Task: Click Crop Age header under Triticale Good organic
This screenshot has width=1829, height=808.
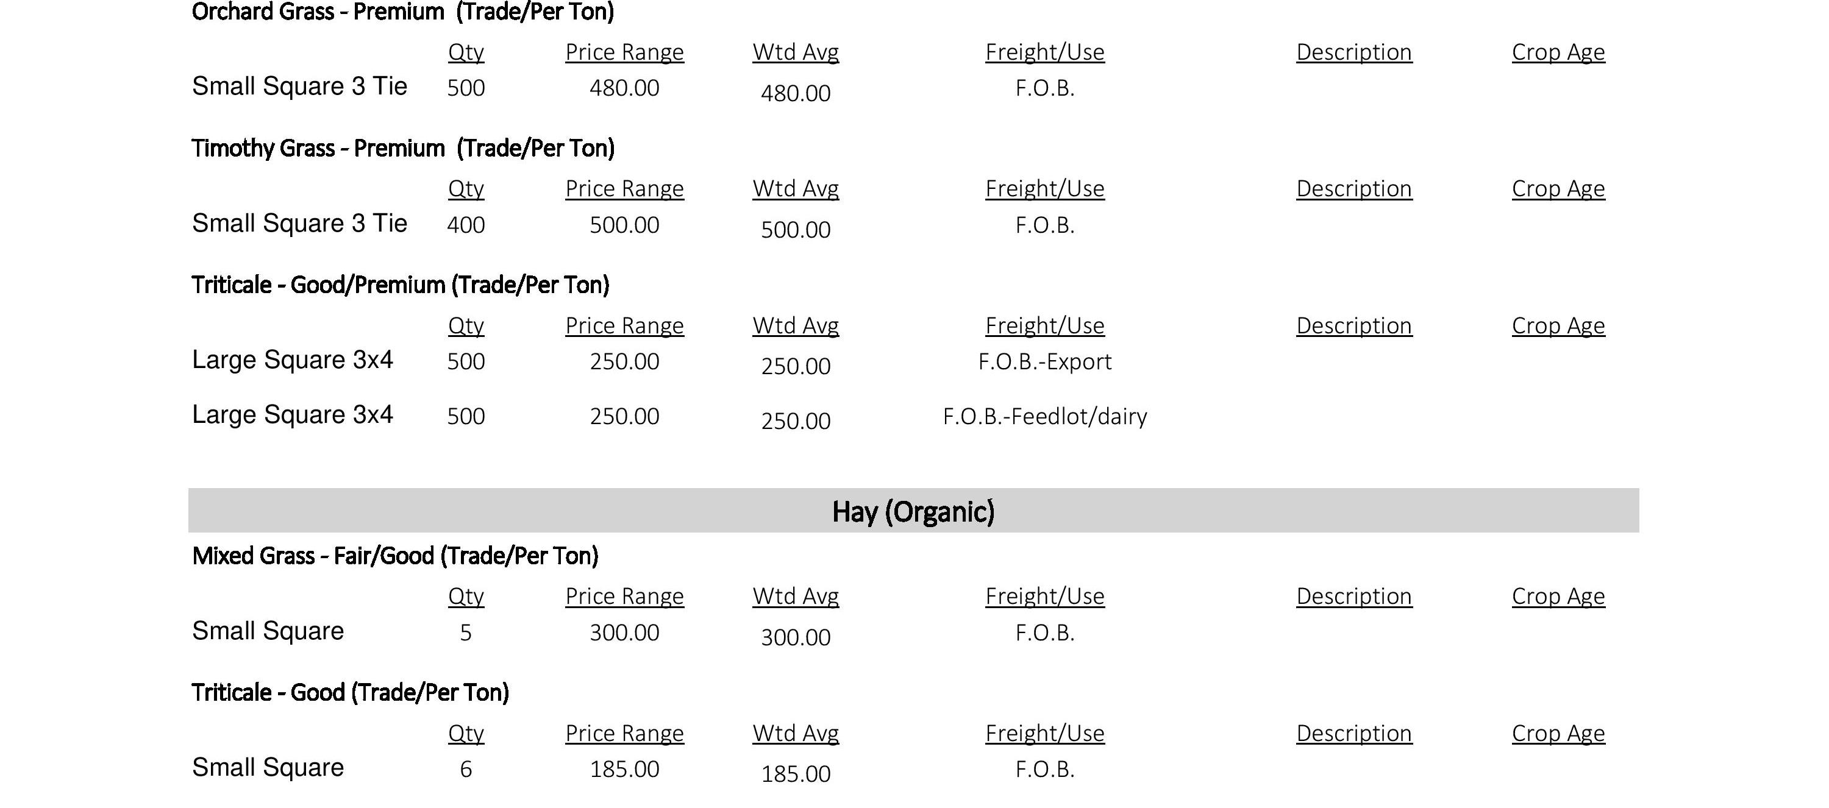Action: pyautogui.click(x=1558, y=734)
